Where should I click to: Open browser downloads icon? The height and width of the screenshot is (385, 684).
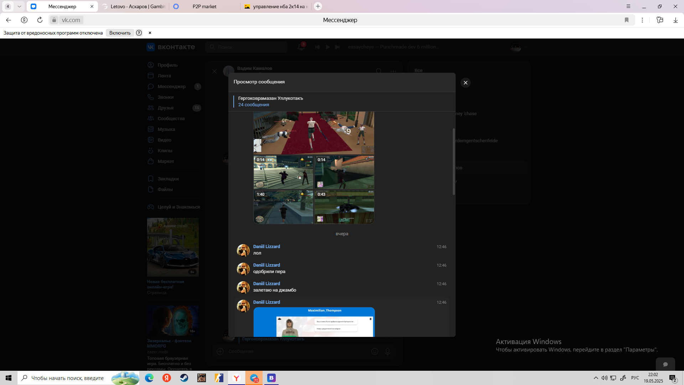[x=675, y=20]
